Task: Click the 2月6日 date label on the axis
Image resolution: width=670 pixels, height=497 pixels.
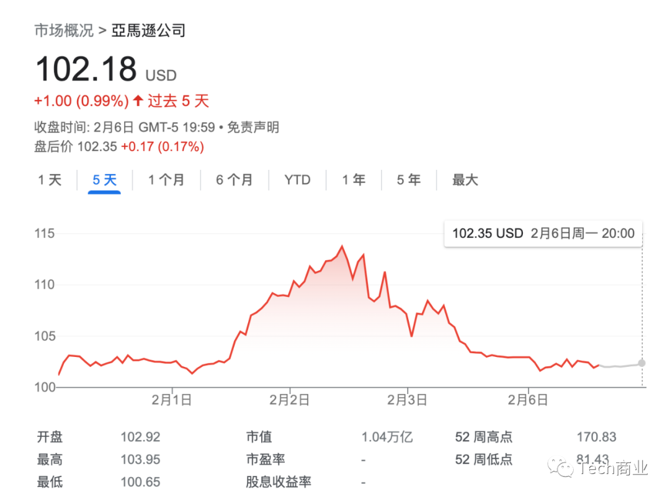Action: coord(528,400)
